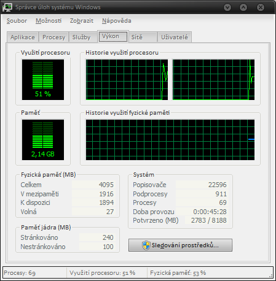This screenshot has width=276, height=281.
Task: Click the Stránkováno label
Action: click(39, 237)
